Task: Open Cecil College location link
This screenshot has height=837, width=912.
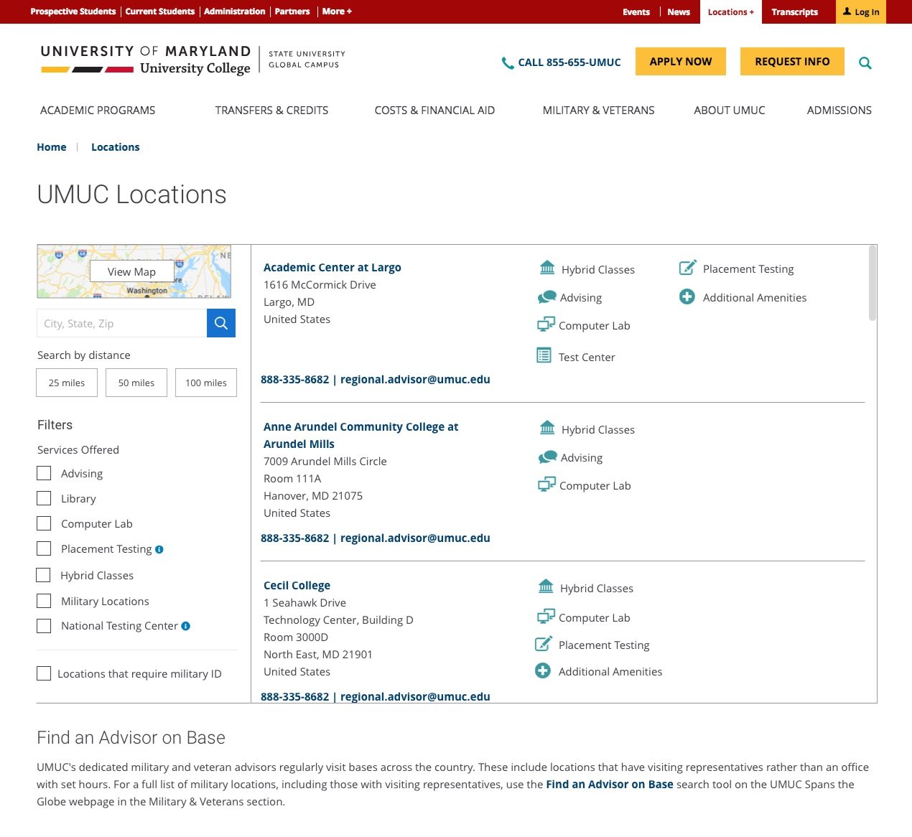Action: click(x=297, y=585)
